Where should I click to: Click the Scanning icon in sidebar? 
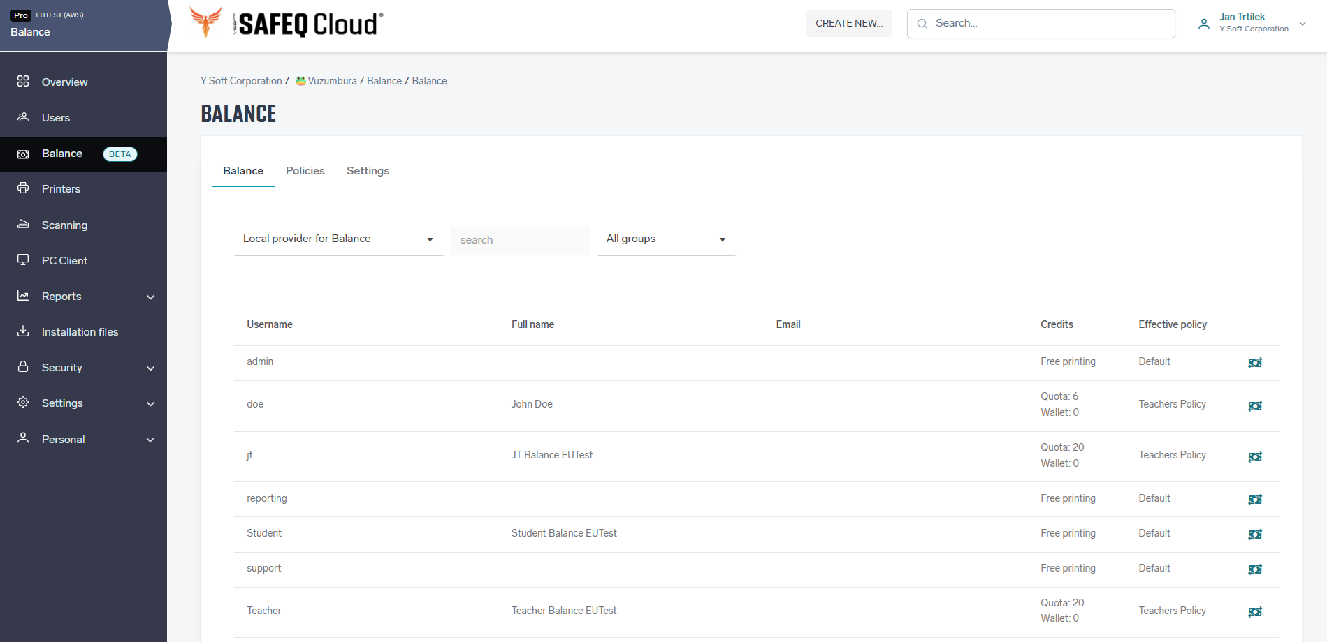click(x=23, y=224)
